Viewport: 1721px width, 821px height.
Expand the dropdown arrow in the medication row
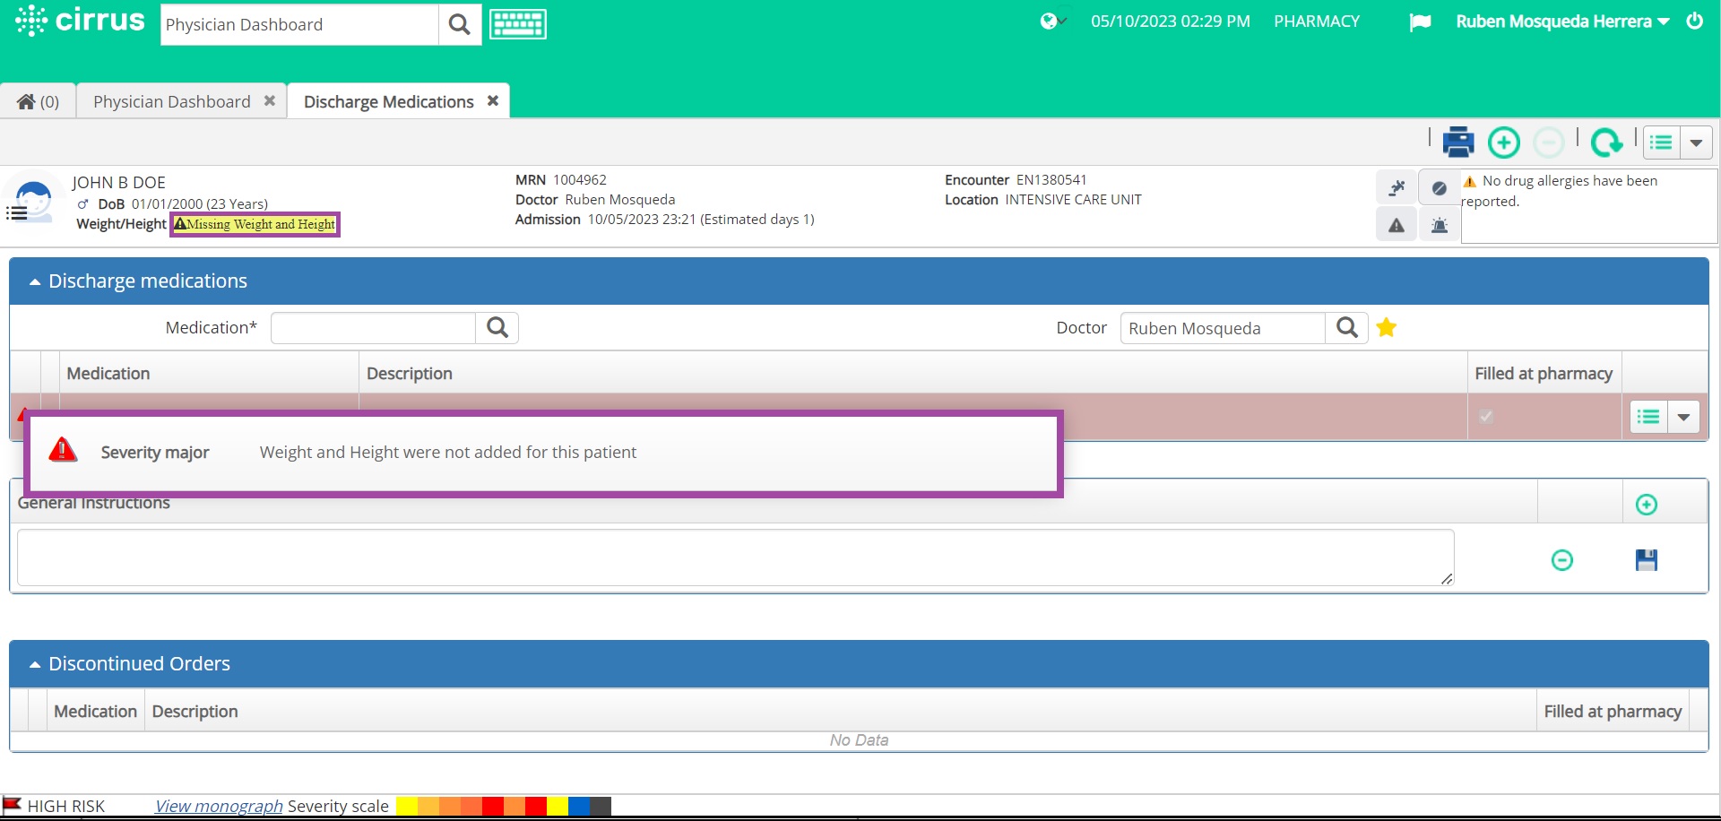point(1683,417)
